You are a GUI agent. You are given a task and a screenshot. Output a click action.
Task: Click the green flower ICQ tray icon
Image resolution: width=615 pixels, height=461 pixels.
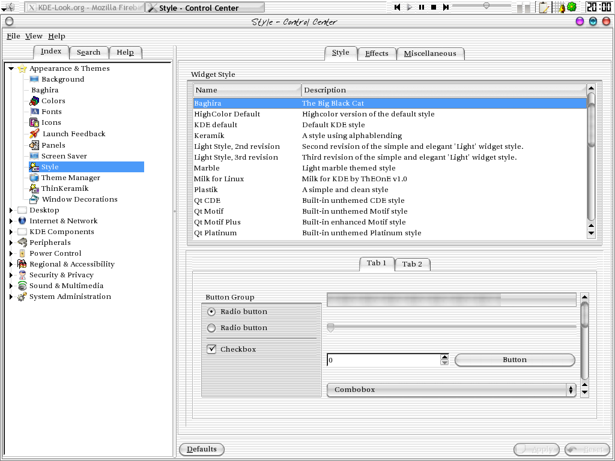coord(572,7)
